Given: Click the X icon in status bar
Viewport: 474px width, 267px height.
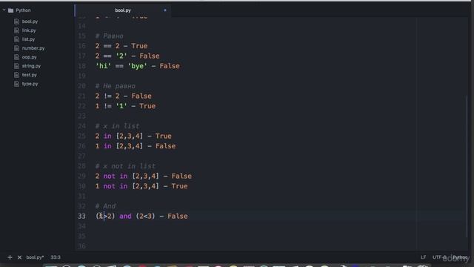Looking at the screenshot, I should [19, 257].
